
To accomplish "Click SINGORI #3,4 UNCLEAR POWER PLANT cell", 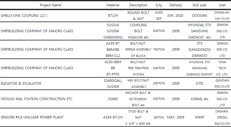I will [x=32, y=117].
